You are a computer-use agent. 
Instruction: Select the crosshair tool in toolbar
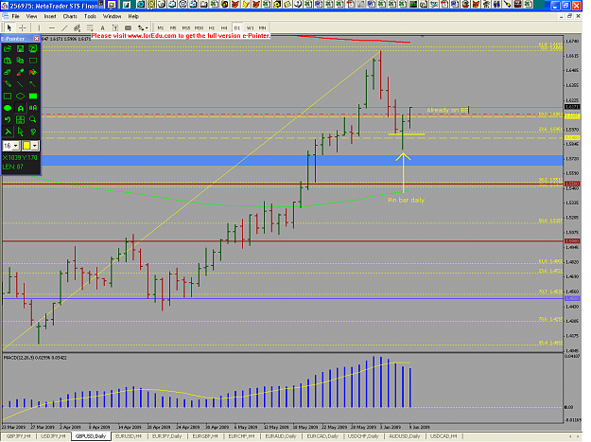tap(23, 27)
